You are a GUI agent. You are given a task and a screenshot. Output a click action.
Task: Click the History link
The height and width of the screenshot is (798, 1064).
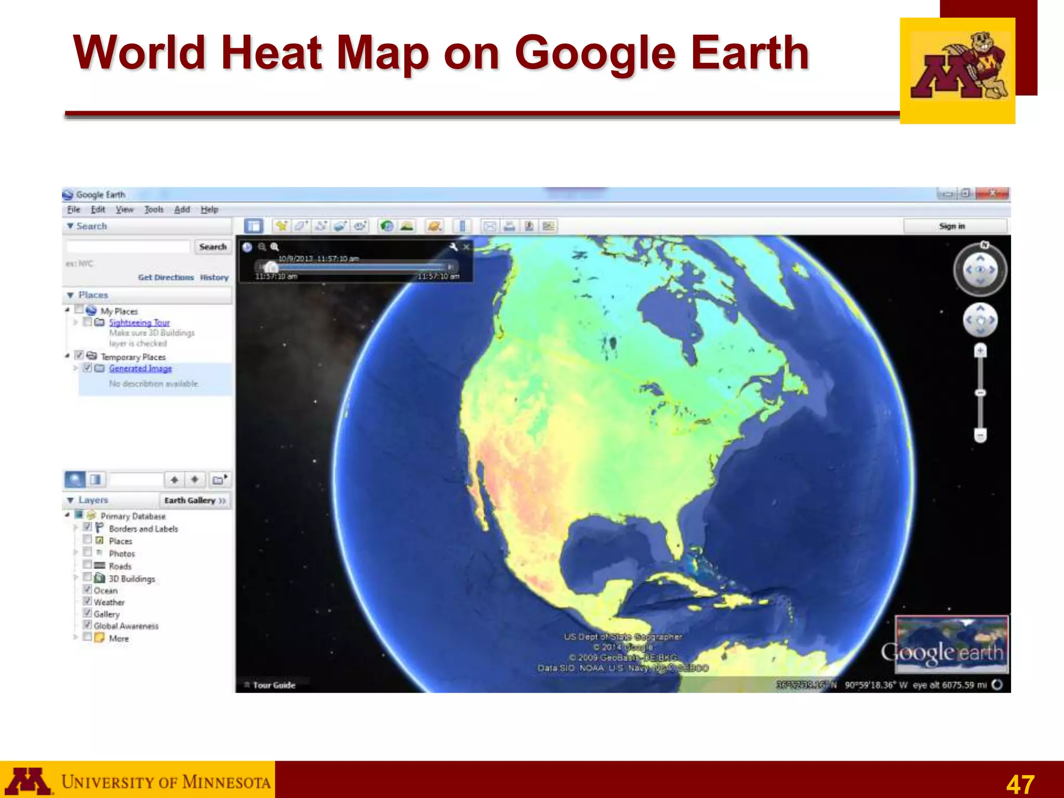[215, 277]
